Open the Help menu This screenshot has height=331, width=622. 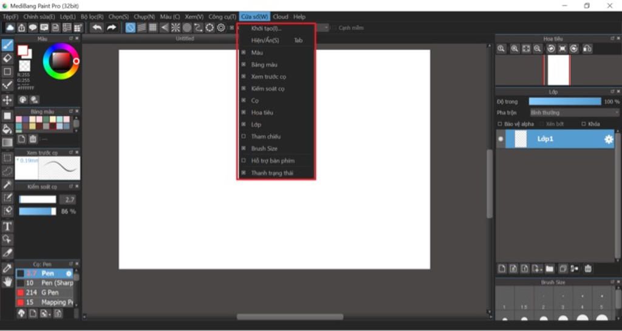tap(299, 16)
